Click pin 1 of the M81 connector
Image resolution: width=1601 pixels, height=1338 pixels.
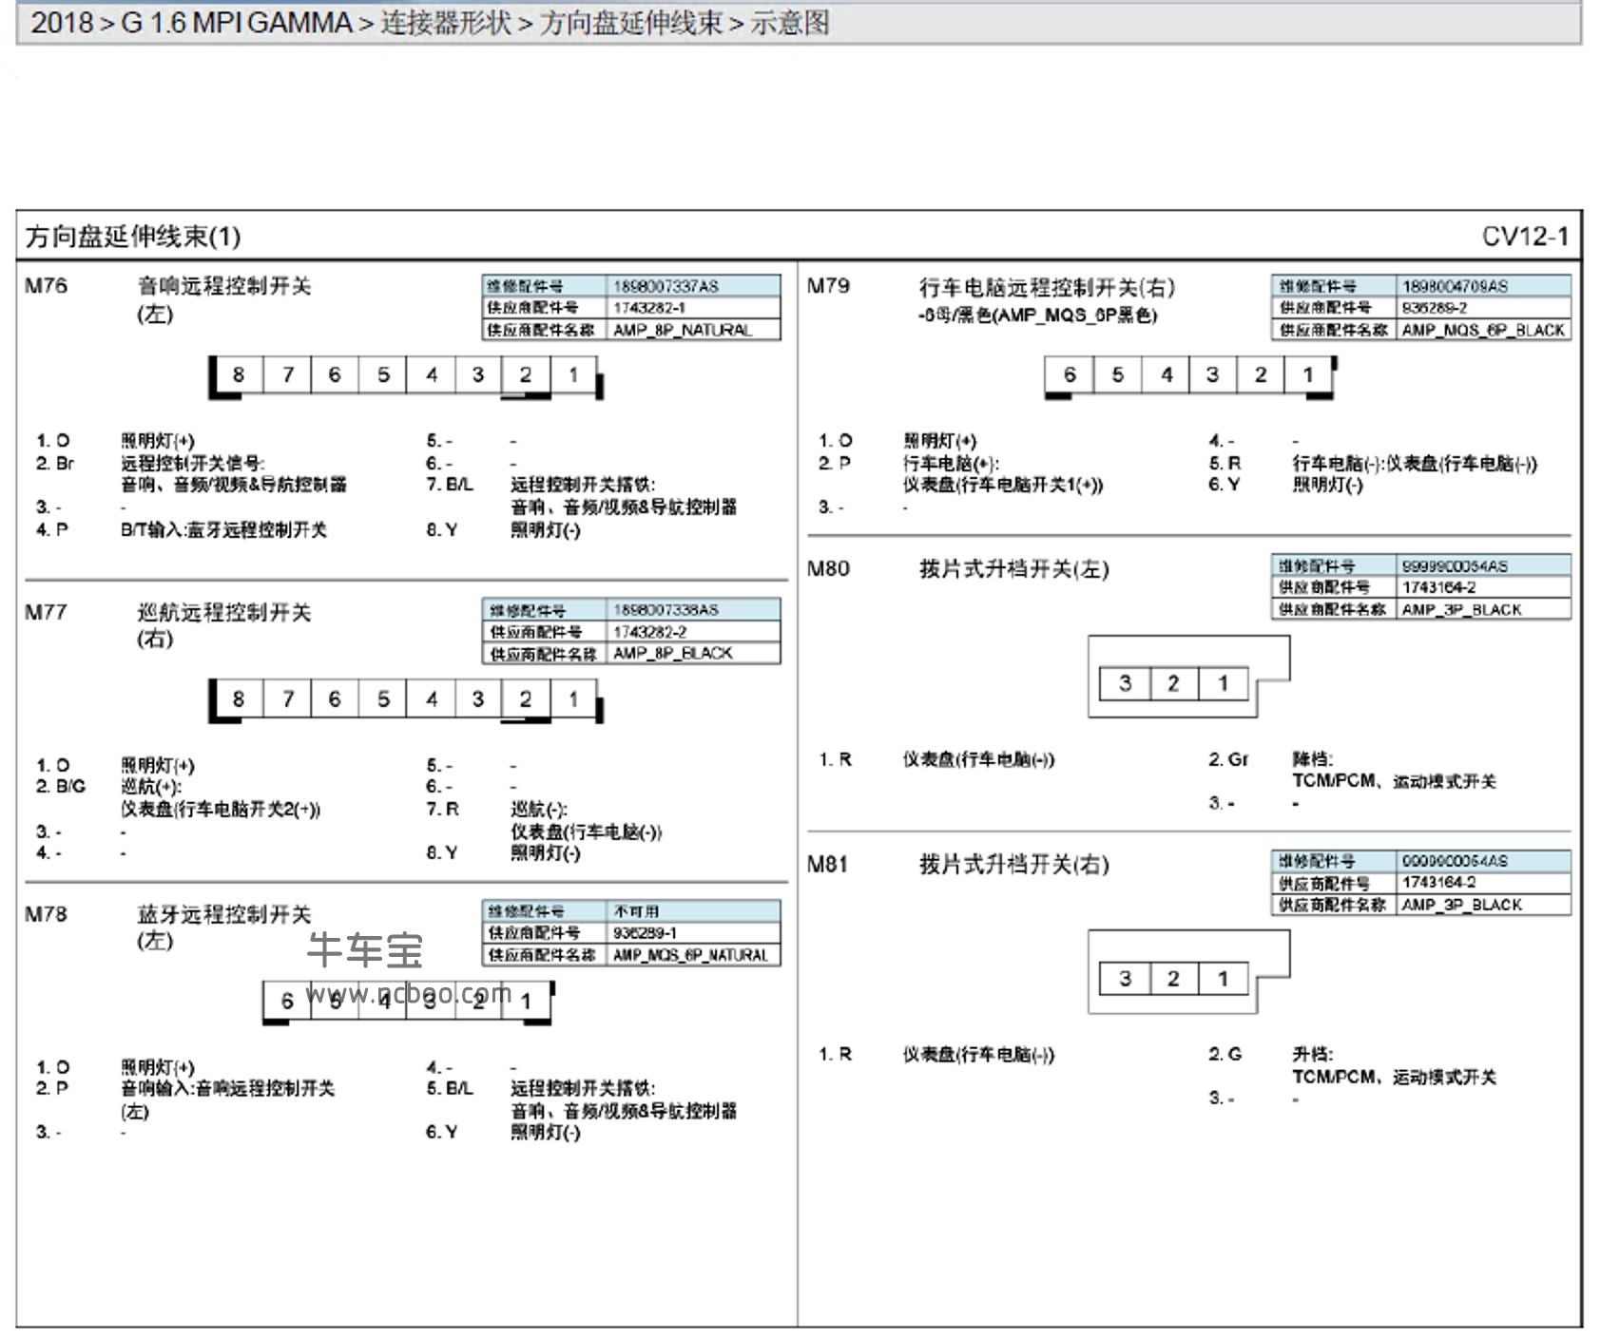1223,978
